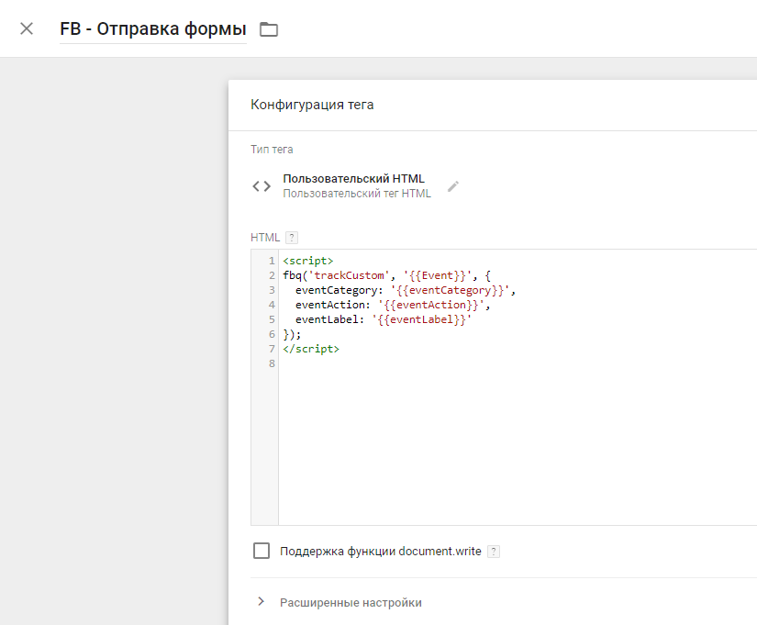Click the angle-brackets Custom HTML icon

pos(262,186)
